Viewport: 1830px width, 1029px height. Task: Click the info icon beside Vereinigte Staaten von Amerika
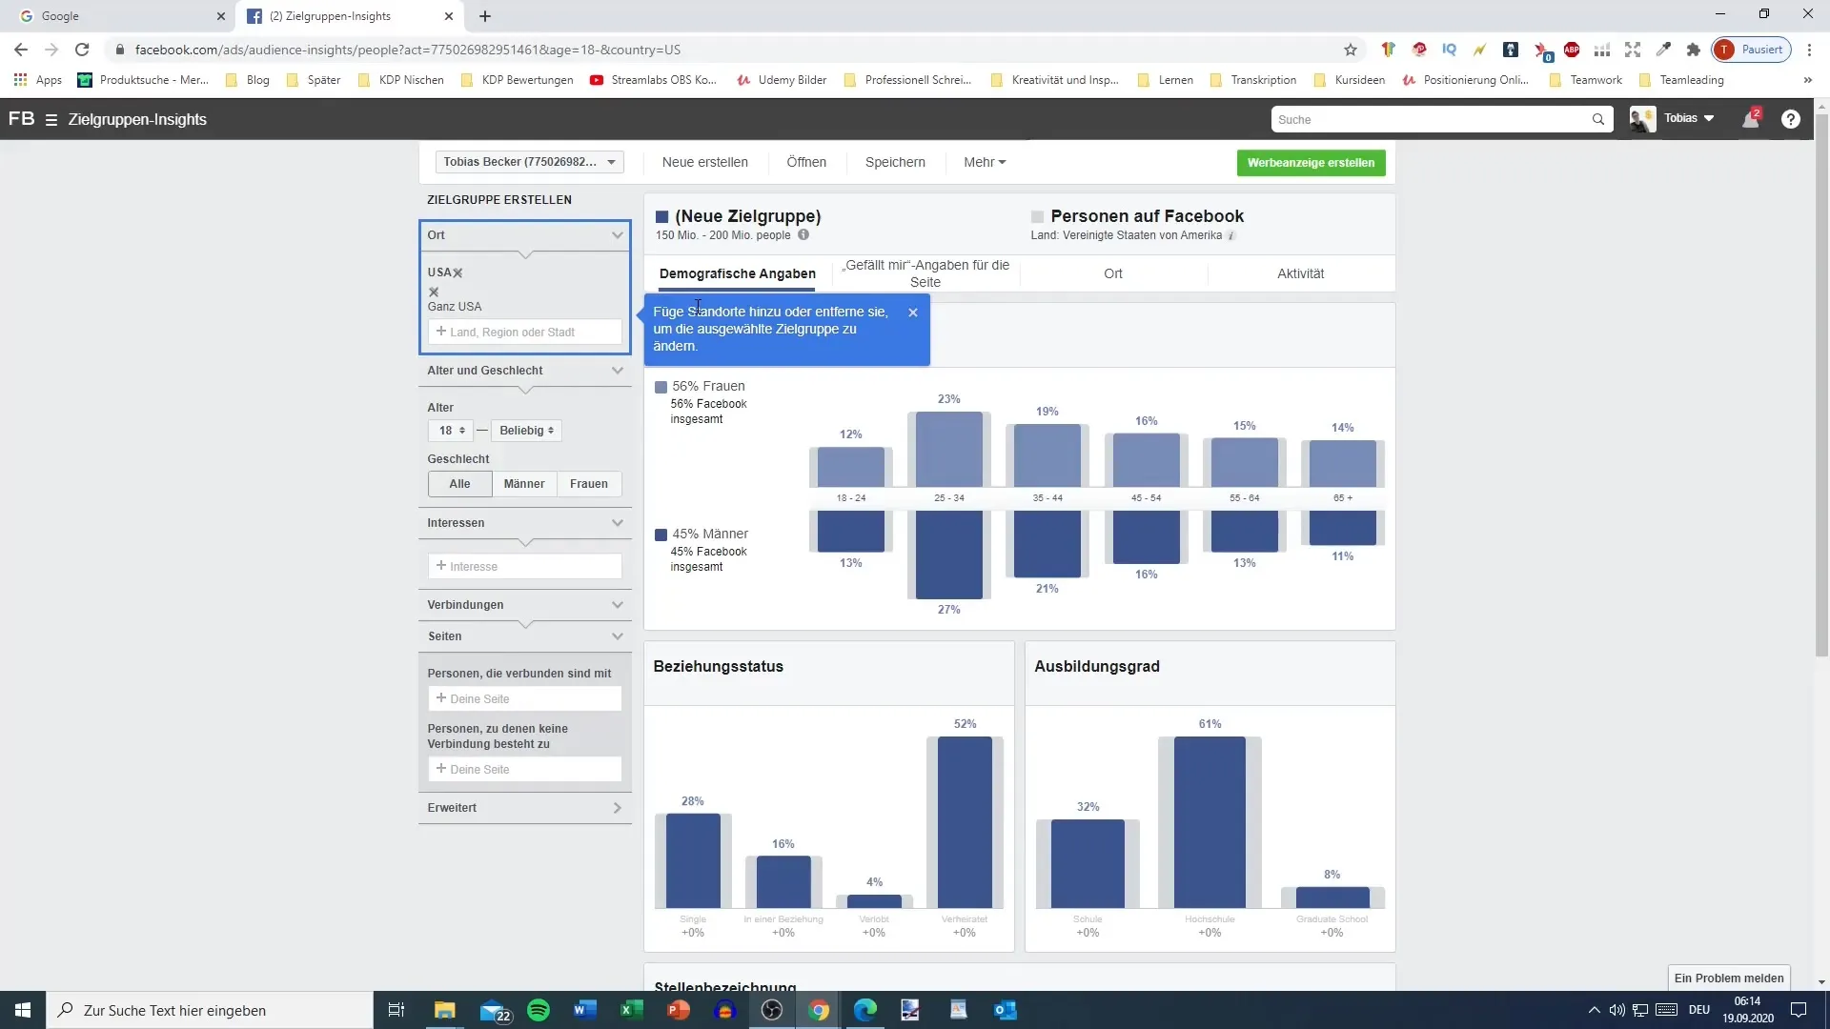pyautogui.click(x=1231, y=235)
